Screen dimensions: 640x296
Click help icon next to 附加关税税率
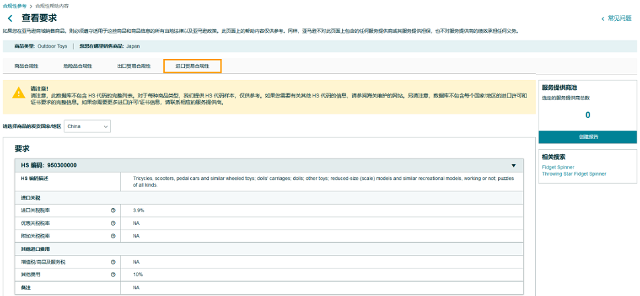click(x=113, y=236)
